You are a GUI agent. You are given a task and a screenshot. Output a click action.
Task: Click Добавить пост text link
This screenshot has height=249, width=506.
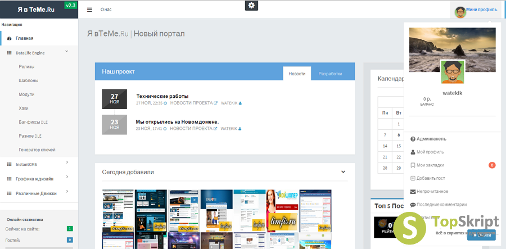click(x=431, y=178)
